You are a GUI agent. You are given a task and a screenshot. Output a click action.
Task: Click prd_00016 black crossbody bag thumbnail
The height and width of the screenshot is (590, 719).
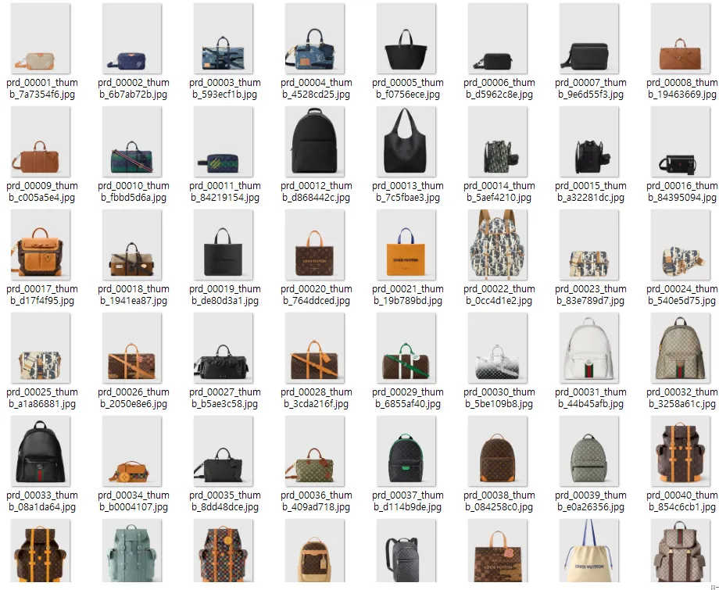point(680,141)
